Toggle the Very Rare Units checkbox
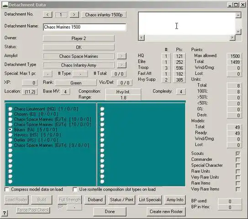 (x=237, y=177)
